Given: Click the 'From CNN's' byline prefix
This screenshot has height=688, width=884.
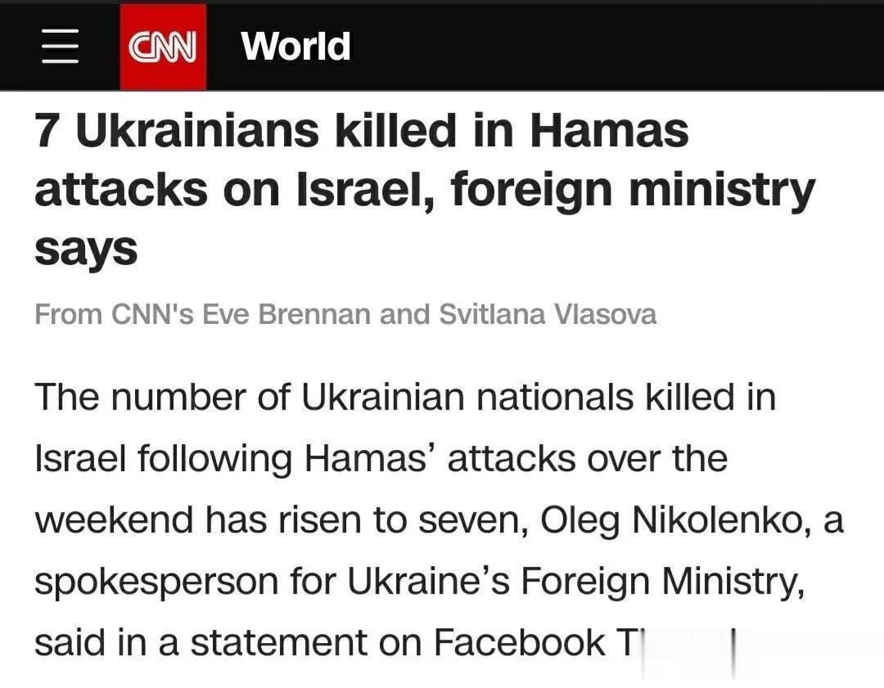Looking at the screenshot, I should tap(114, 314).
